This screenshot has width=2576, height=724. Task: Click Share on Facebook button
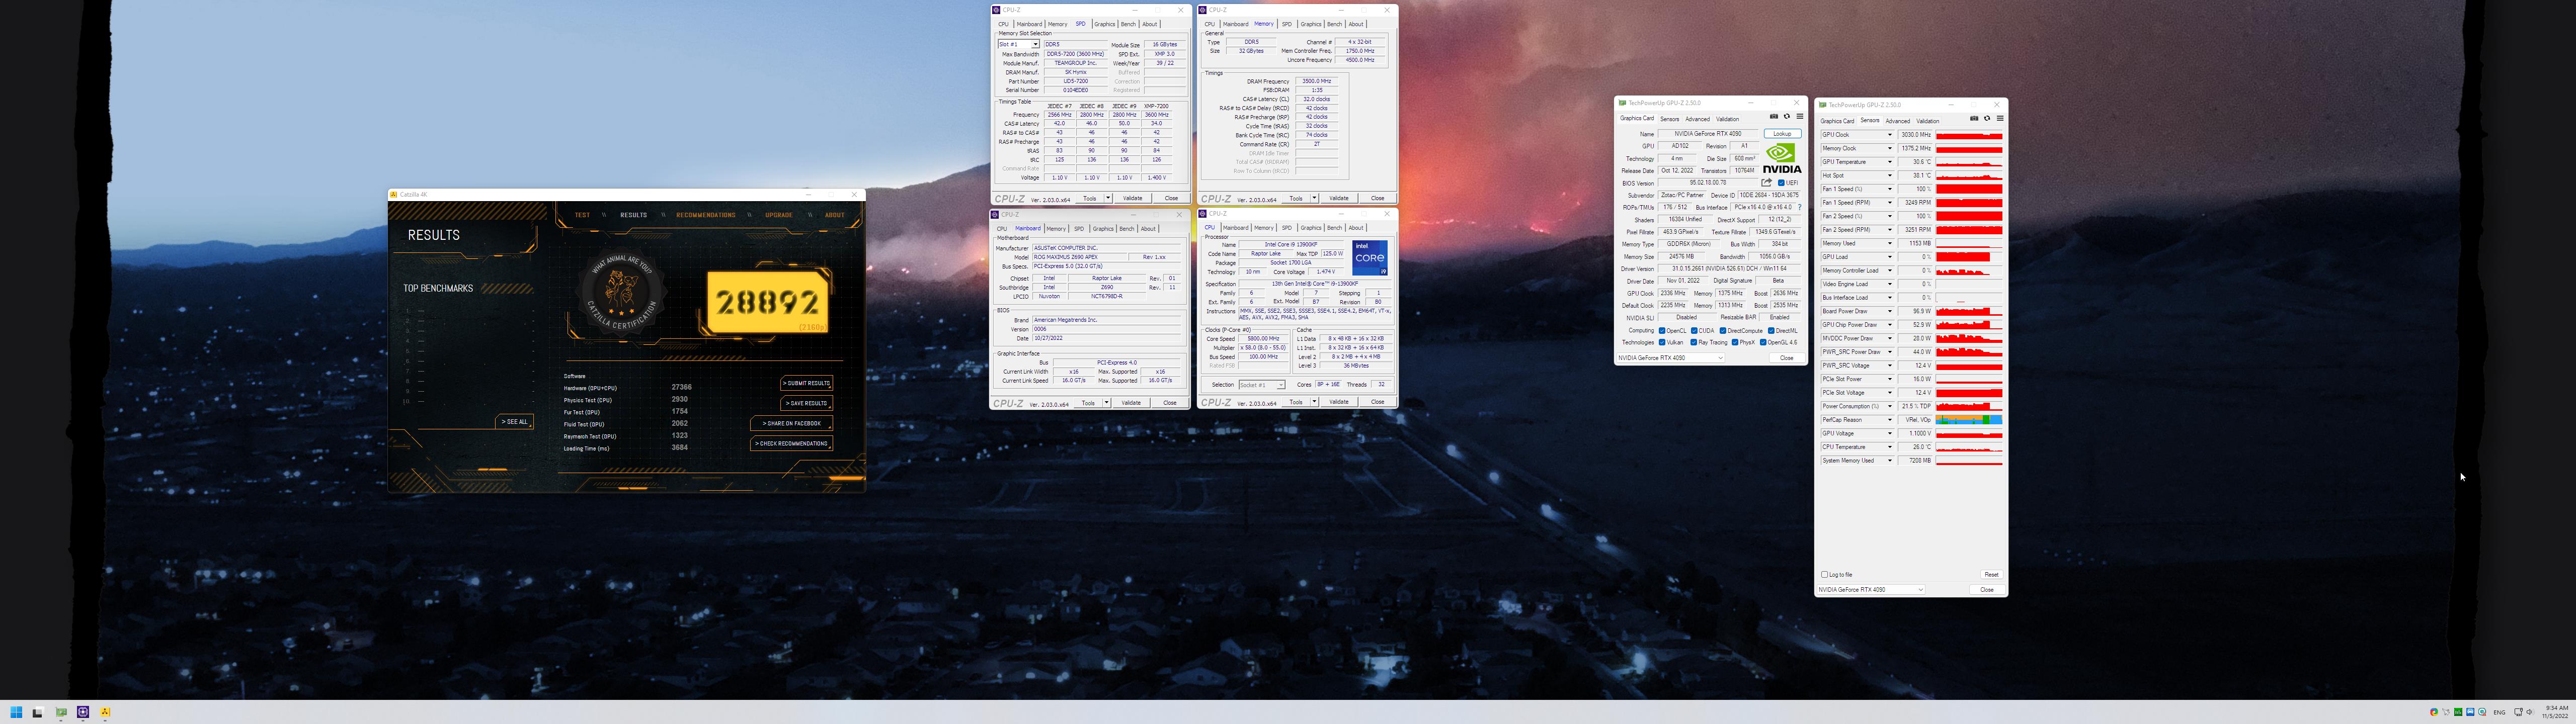click(x=791, y=423)
